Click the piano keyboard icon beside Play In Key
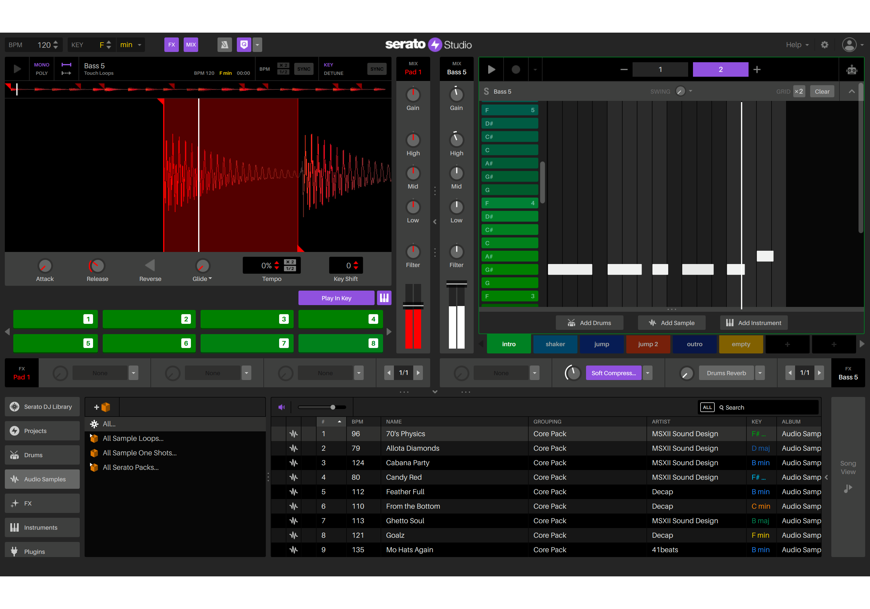 [x=384, y=298]
